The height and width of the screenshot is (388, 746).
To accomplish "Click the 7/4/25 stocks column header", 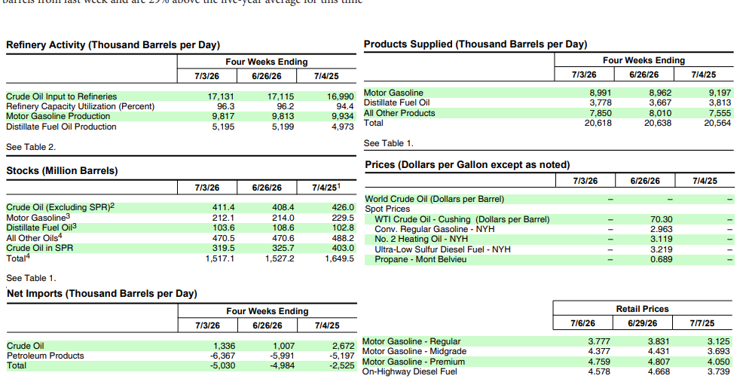I will pyautogui.click(x=326, y=188).
